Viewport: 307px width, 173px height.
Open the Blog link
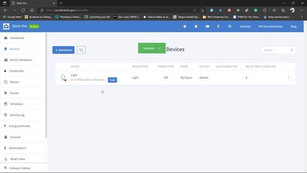(293, 26)
